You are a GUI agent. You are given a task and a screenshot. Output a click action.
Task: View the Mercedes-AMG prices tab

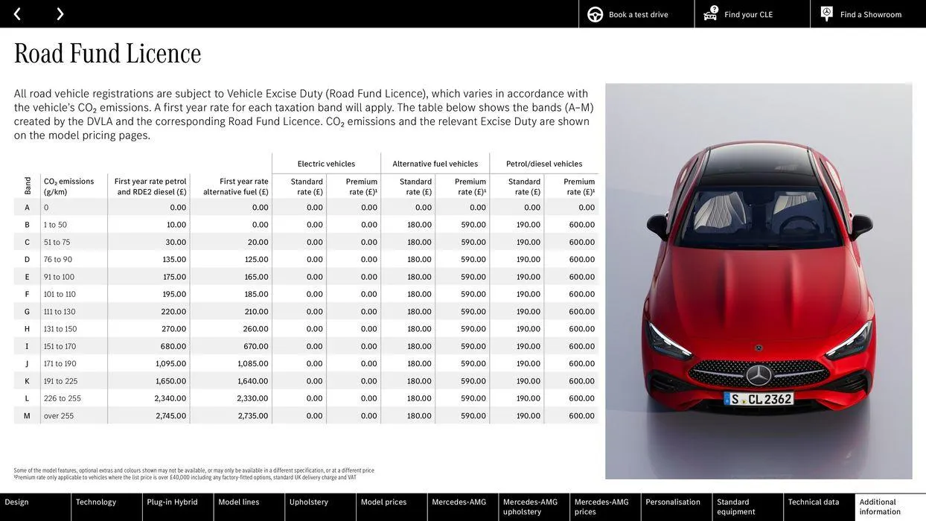click(604, 506)
